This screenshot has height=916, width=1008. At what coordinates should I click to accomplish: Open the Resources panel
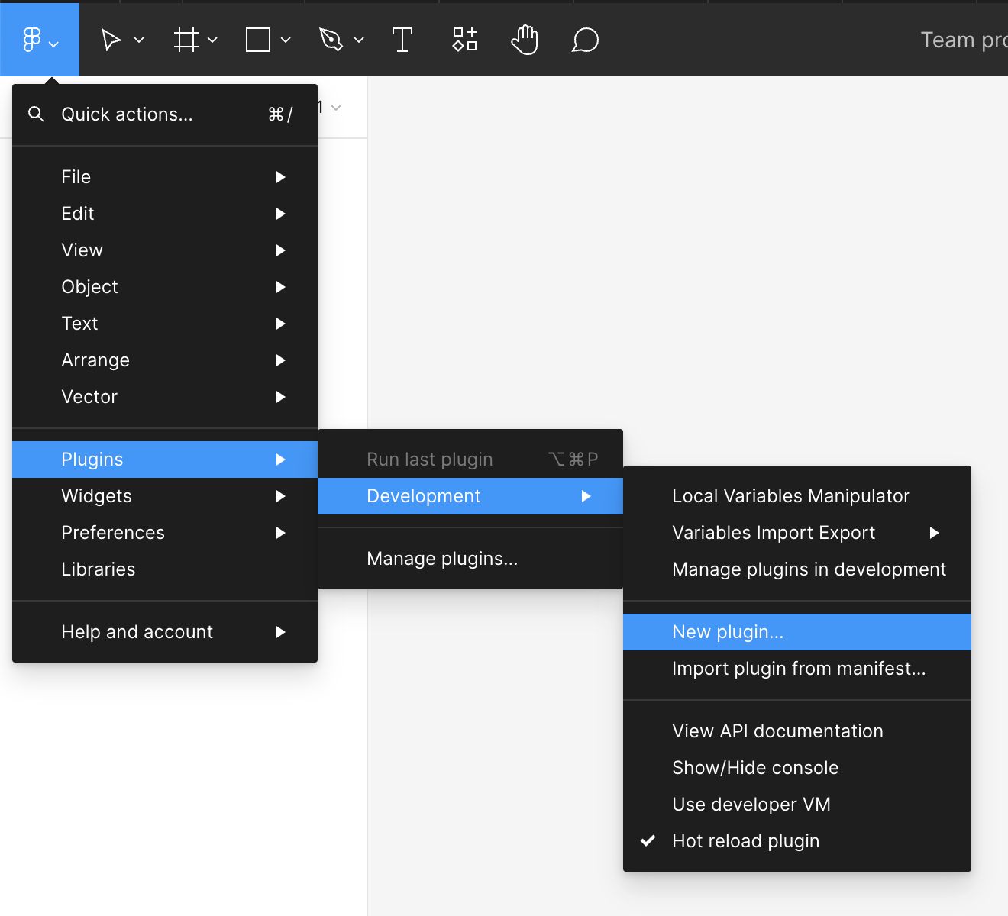[x=464, y=39]
